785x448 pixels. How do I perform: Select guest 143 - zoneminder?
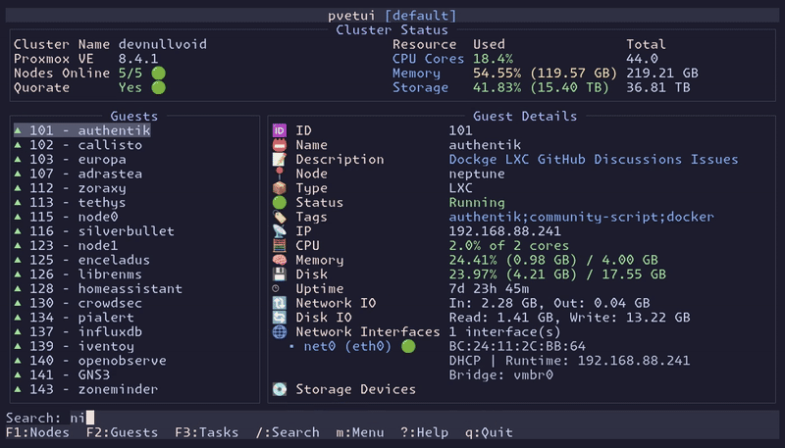click(86, 389)
